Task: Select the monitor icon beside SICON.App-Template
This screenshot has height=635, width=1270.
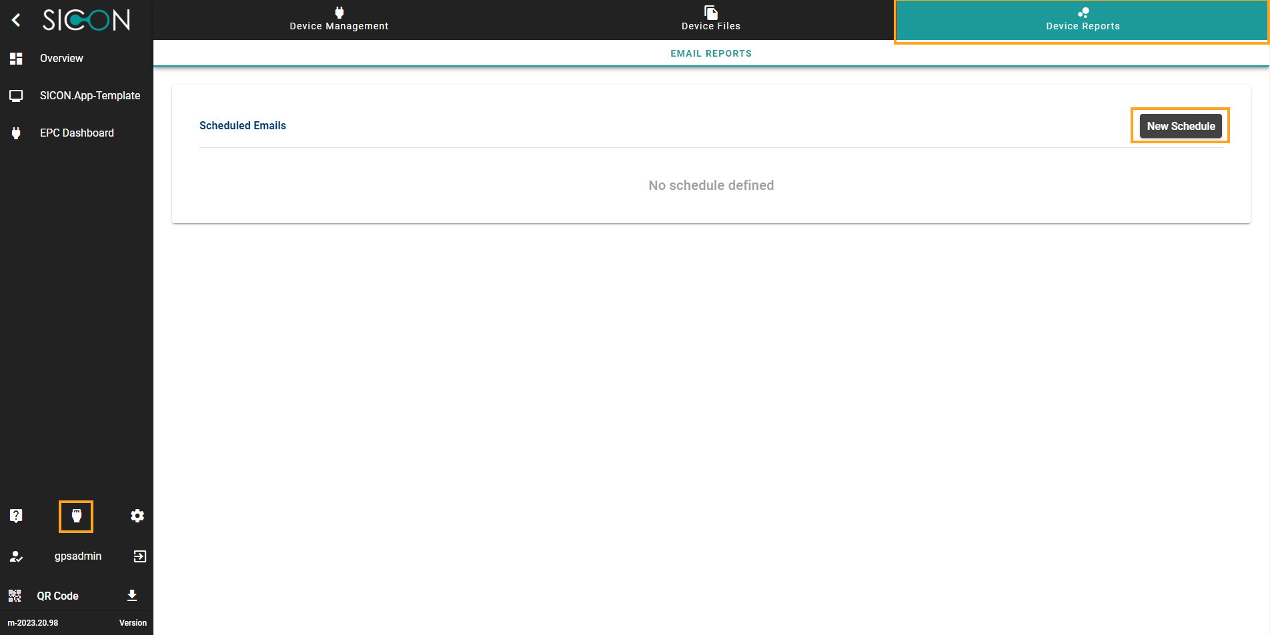Action: 15,95
